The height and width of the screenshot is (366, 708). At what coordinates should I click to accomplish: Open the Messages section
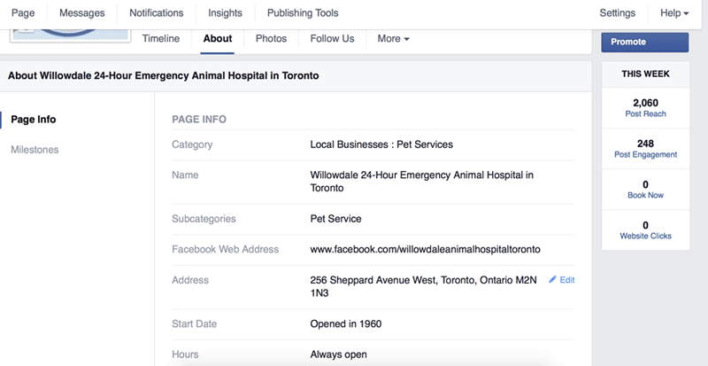tap(82, 13)
